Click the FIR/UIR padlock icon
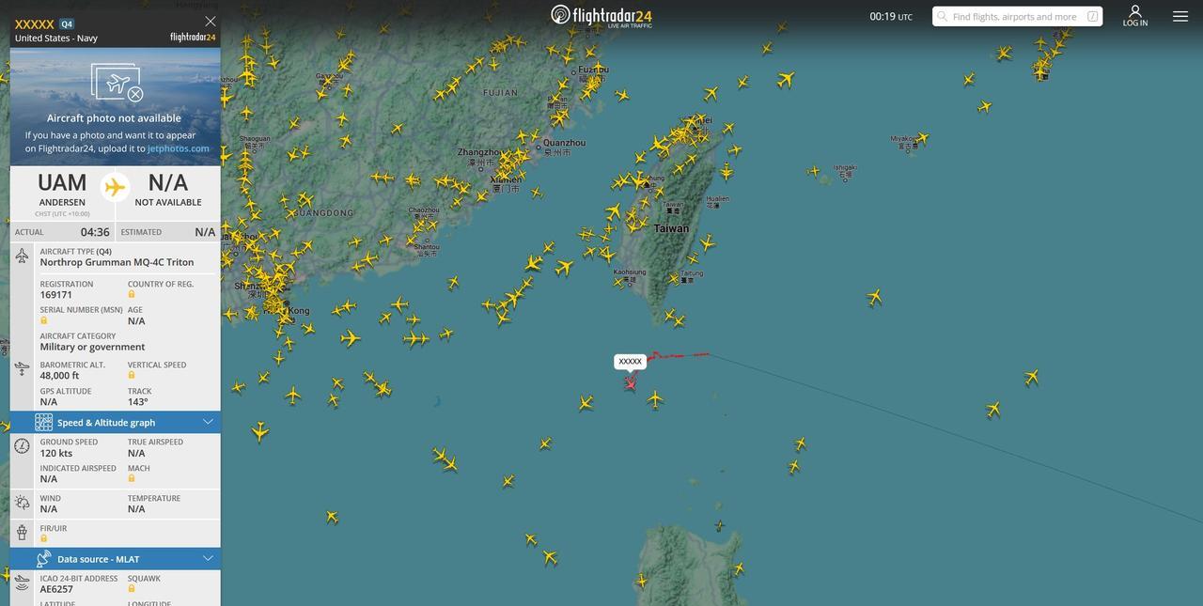The image size is (1203, 606). (43, 538)
